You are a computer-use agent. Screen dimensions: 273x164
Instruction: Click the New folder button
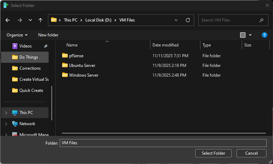[48, 35]
